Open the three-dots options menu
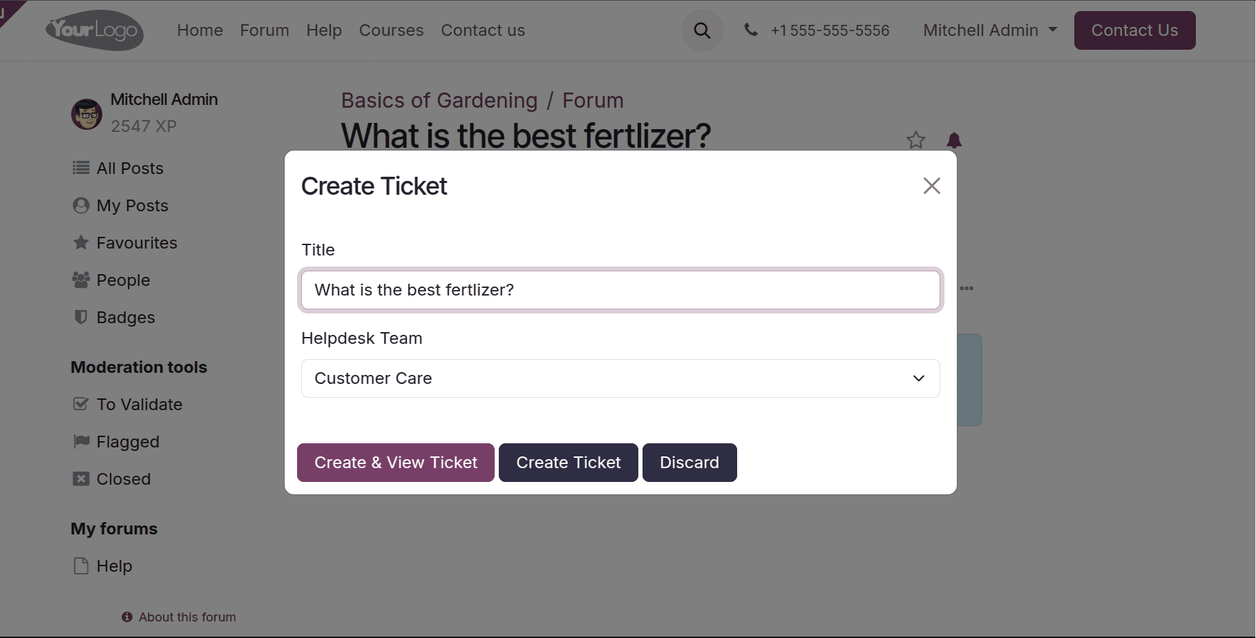Viewport: 1256px width, 638px height. (x=967, y=289)
